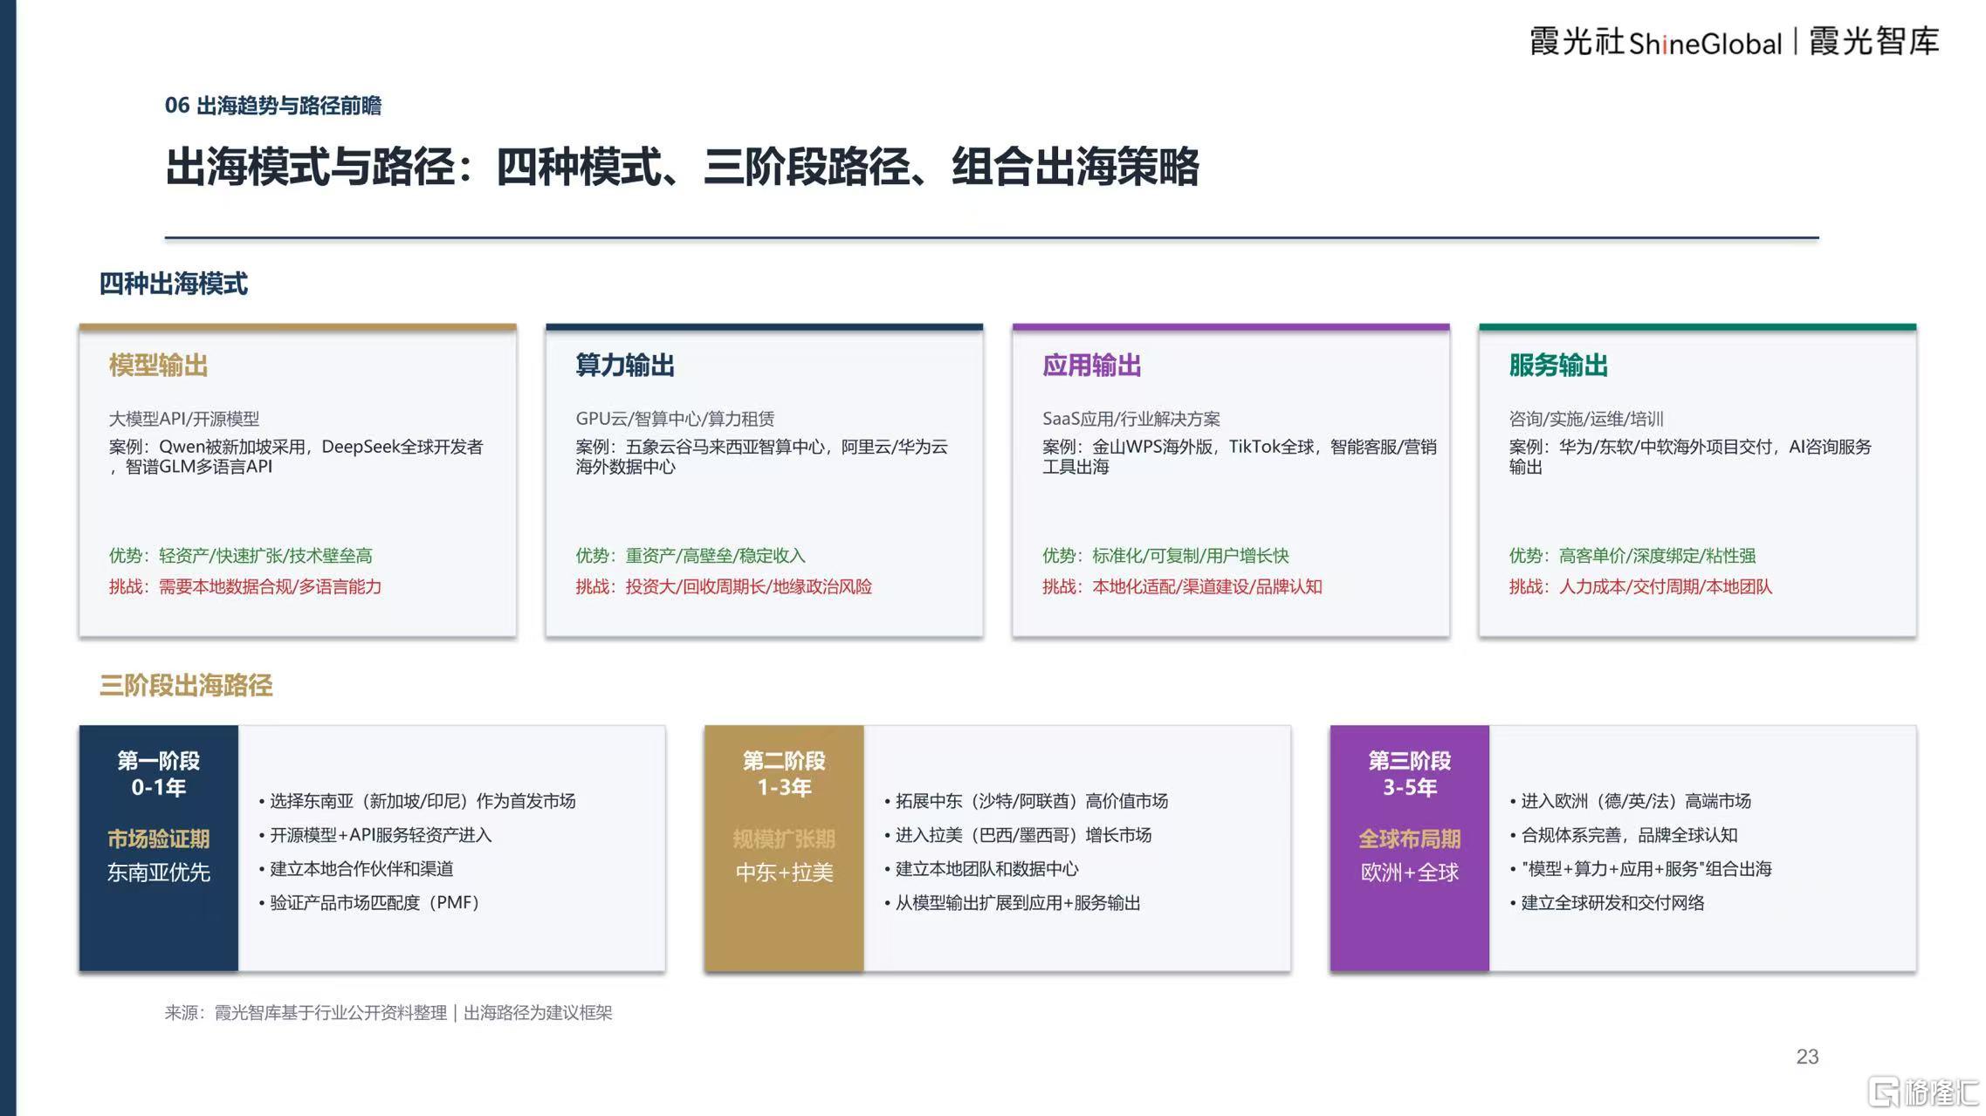
Task: Select bullet 建立本地团队和数据中心
Action: (982, 869)
